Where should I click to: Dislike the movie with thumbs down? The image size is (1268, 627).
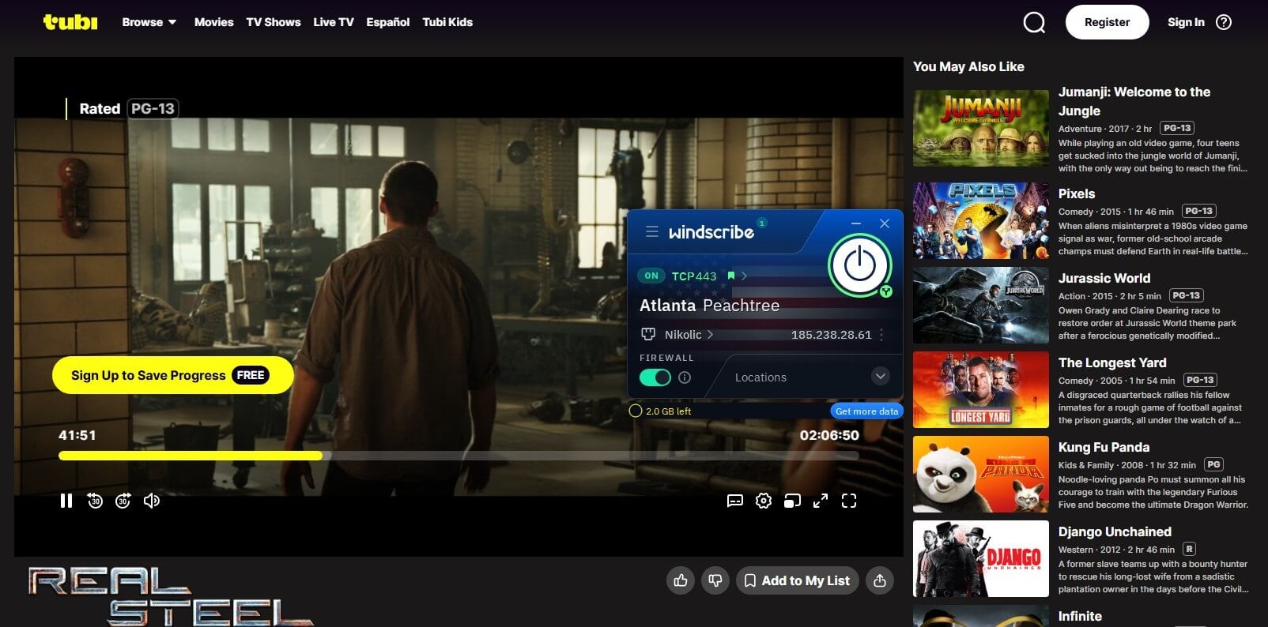[715, 580]
